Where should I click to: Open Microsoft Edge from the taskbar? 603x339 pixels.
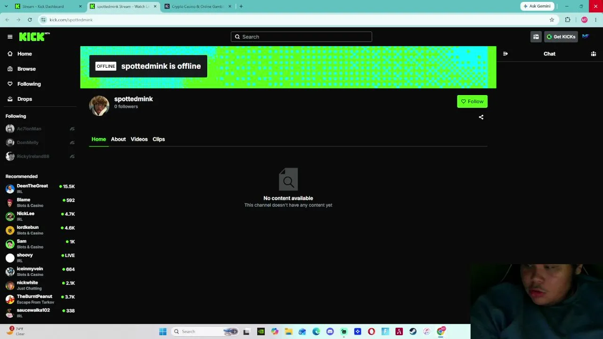316,331
